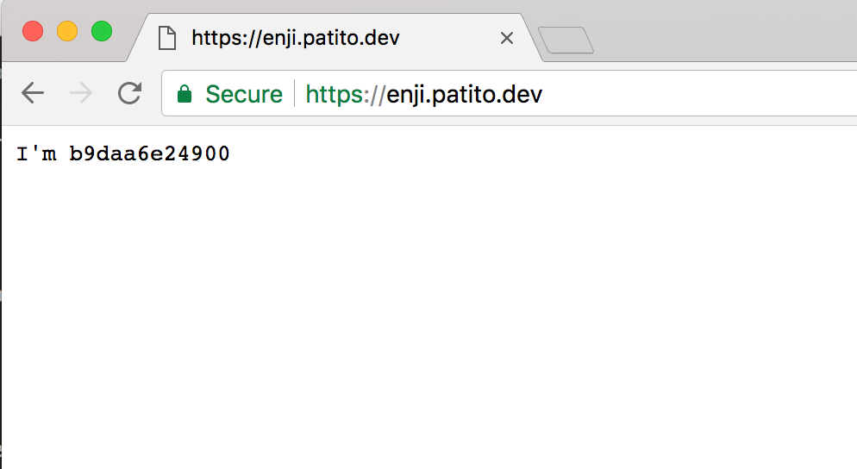Viewport: 857px width, 469px height.
Task: Click 'enji.patito.dev' domain in address bar
Action: 464,94
